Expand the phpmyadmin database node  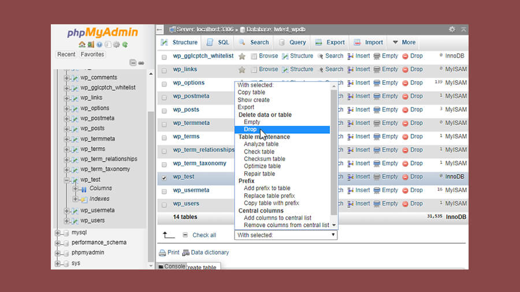tap(57, 253)
